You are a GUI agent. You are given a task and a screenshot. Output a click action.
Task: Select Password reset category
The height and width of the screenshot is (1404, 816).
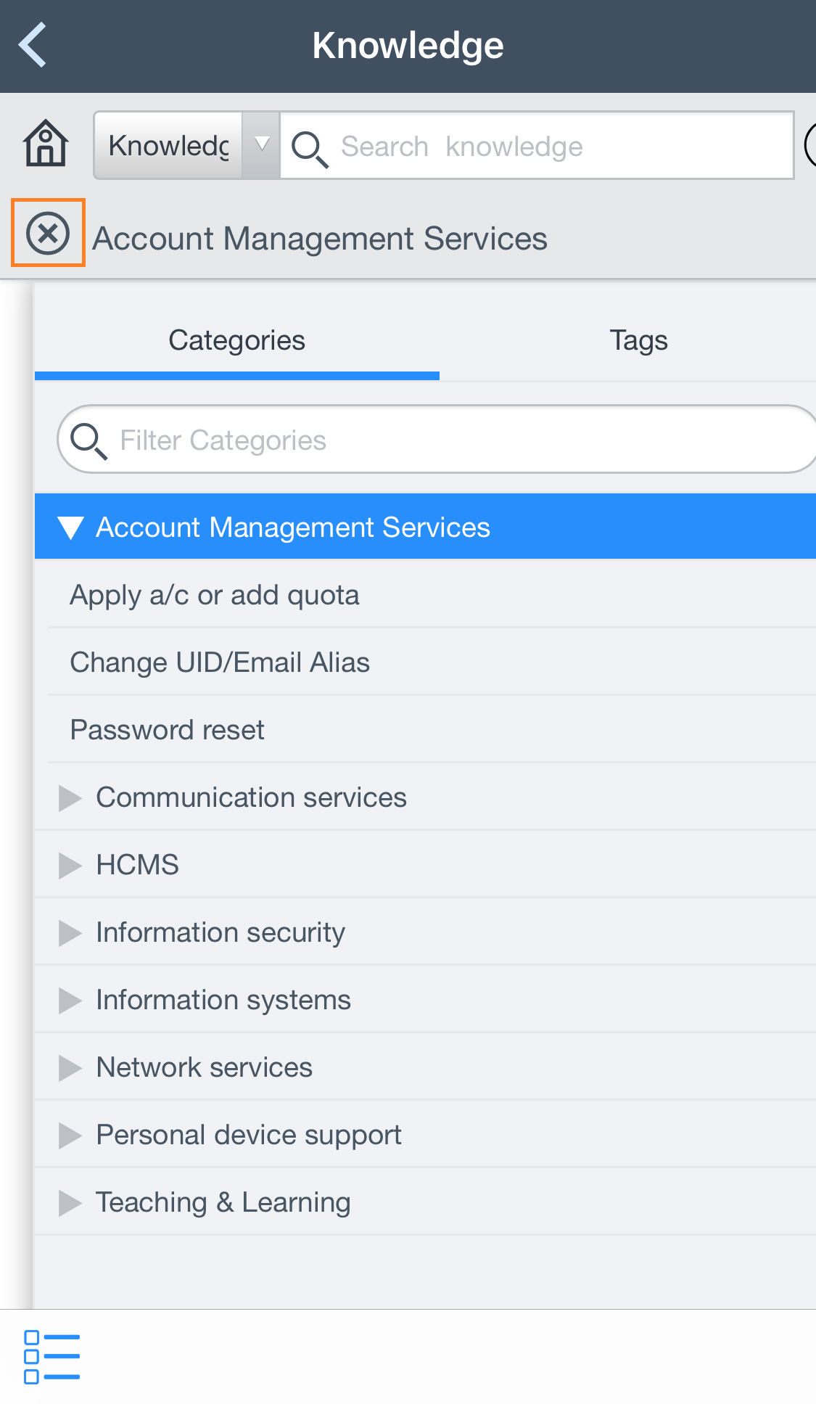[x=167, y=730]
